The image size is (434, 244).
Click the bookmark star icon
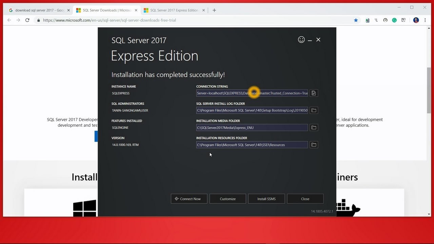pos(356,20)
